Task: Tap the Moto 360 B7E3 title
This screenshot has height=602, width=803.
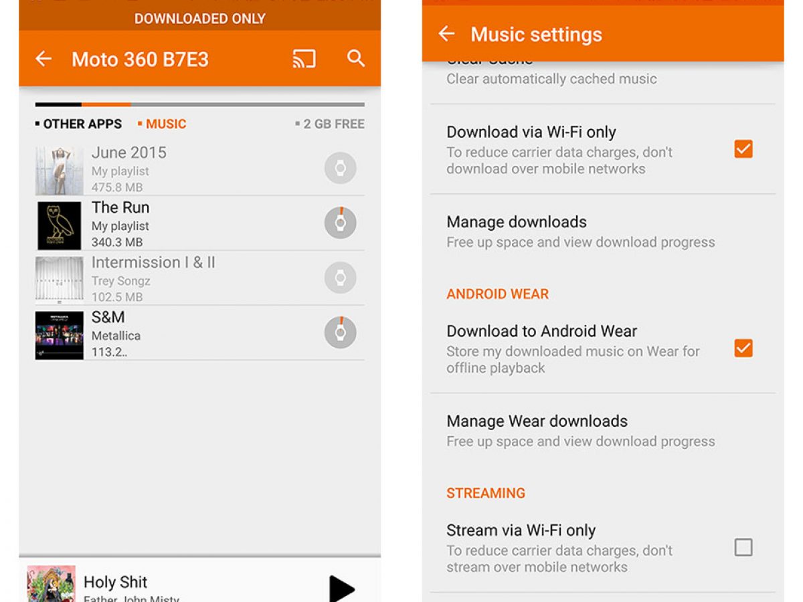Action: click(x=140, y=60)
